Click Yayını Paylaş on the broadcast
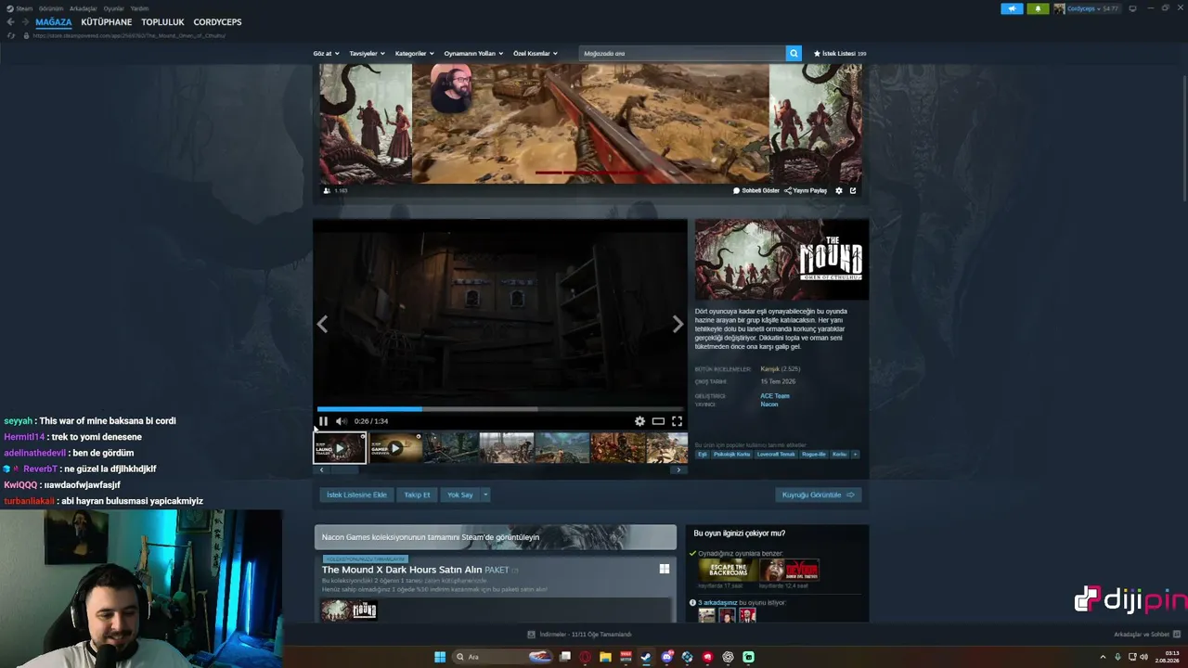 [x=806, y=190]
